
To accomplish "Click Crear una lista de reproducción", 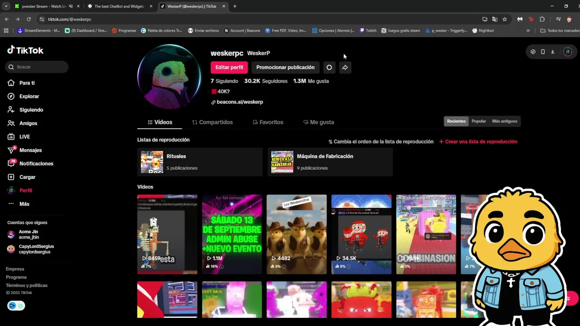I will pos(478,142).
